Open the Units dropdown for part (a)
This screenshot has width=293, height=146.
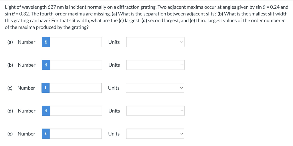(x=155, y=42)
